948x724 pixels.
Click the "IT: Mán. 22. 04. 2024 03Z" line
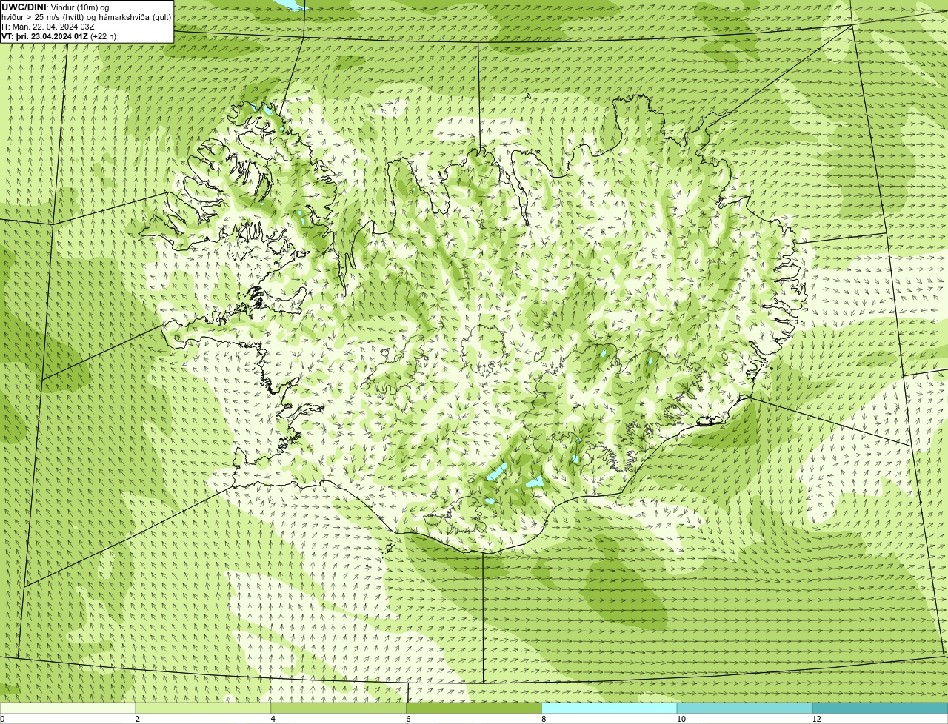[48, 27]
